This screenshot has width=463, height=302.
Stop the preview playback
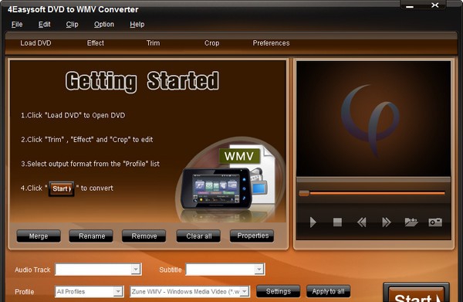click(x=337, y=222)
